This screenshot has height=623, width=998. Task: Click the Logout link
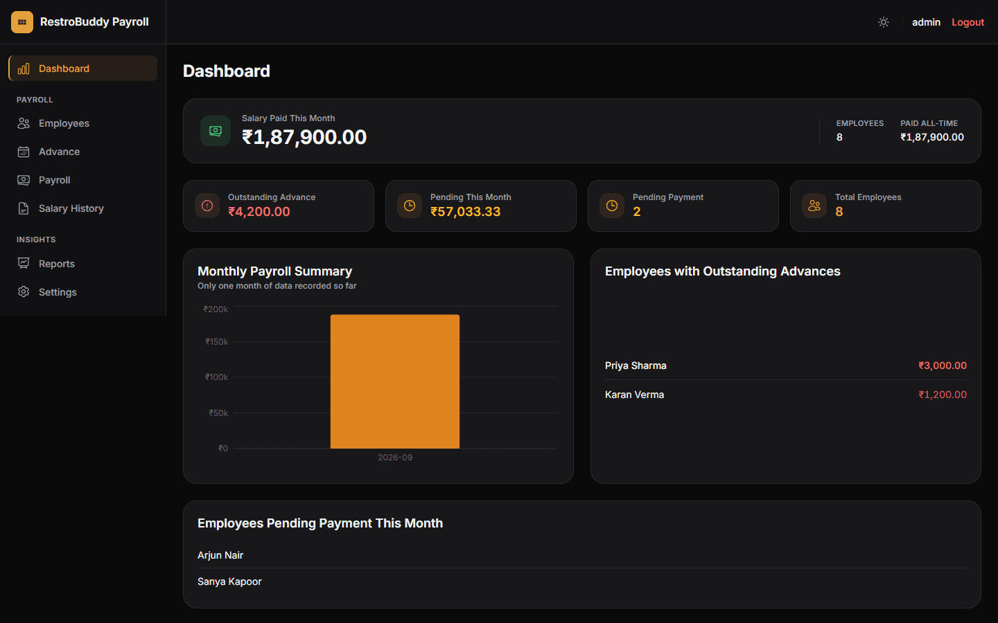(968, 22)
